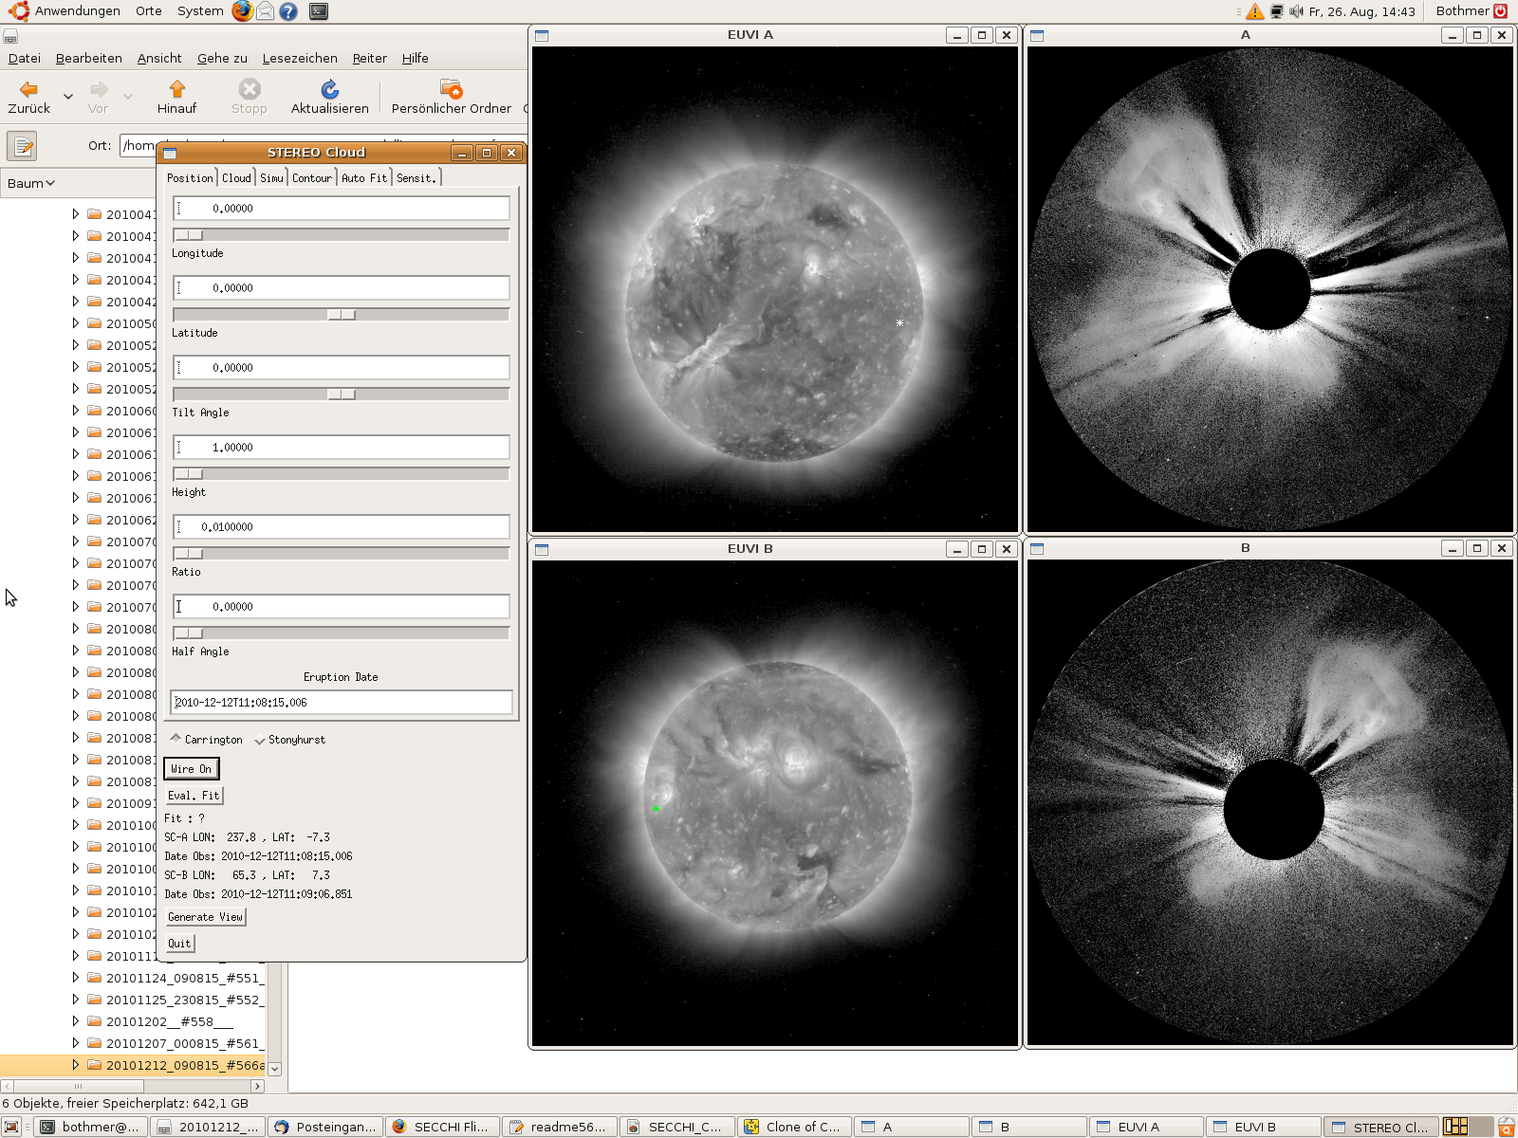Click the volume speaker tray icon

click(x=1296, y=11)
